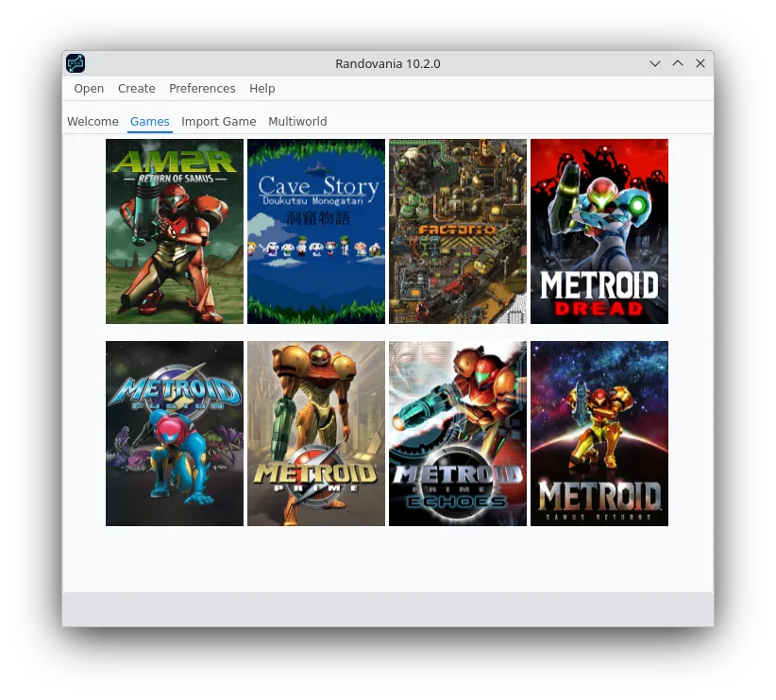Maximize the Randovania window

(678, 63)
